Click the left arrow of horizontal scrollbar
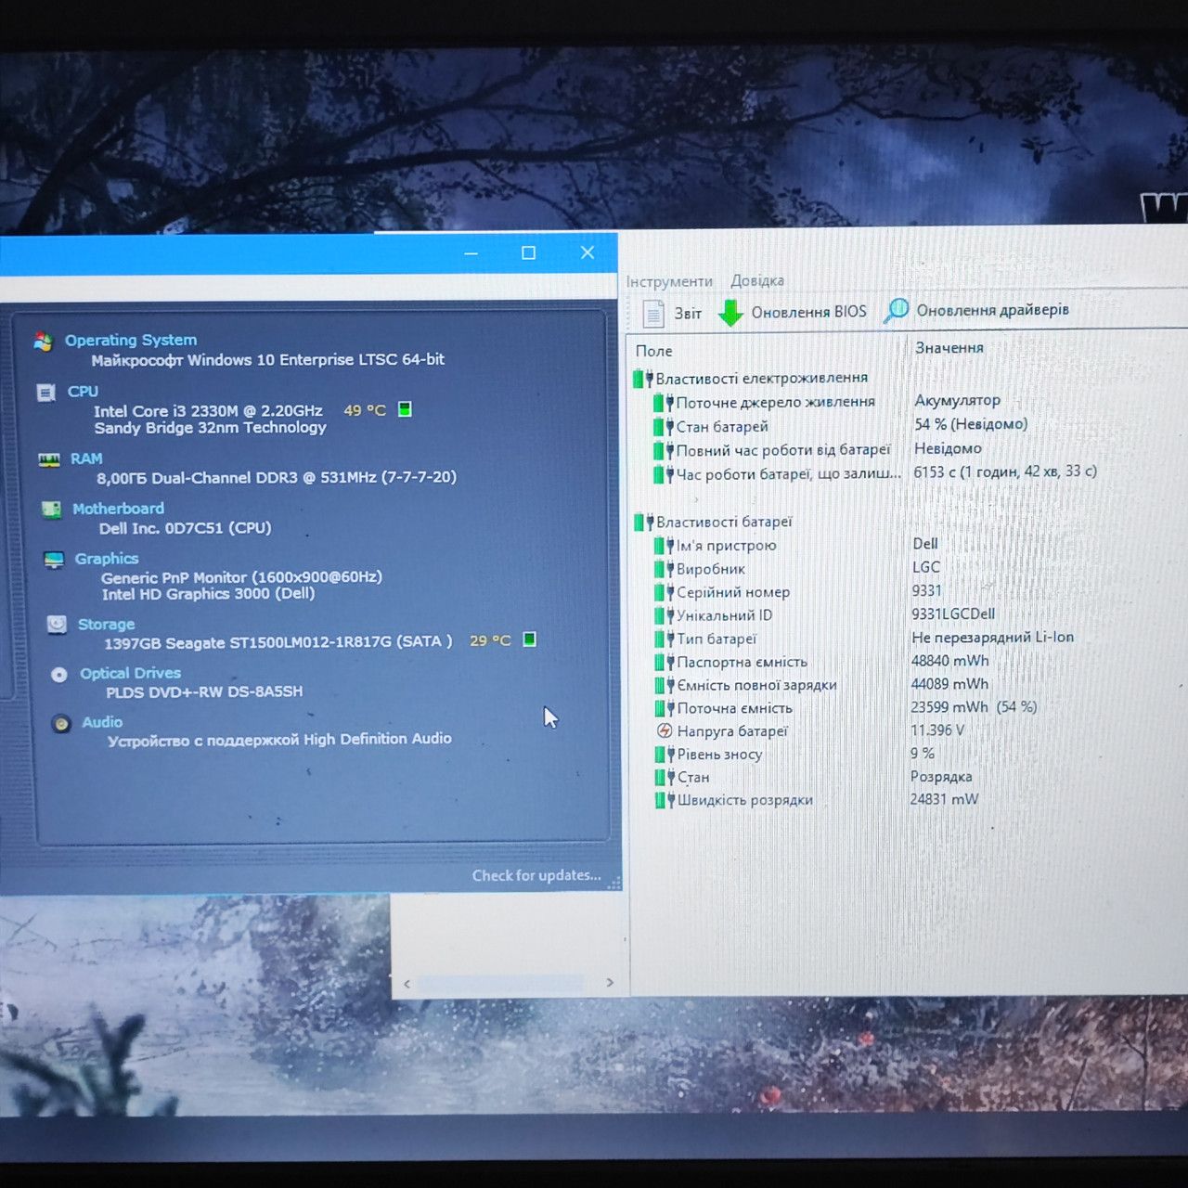The height and width of the screenshot is (1188, 1188). point(407,984)
